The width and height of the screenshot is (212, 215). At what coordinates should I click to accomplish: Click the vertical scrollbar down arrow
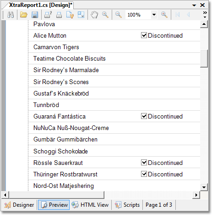pos(204,187)
